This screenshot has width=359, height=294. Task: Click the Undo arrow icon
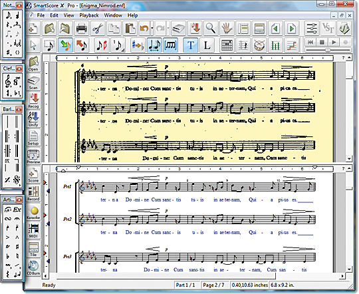click(144, 29)
